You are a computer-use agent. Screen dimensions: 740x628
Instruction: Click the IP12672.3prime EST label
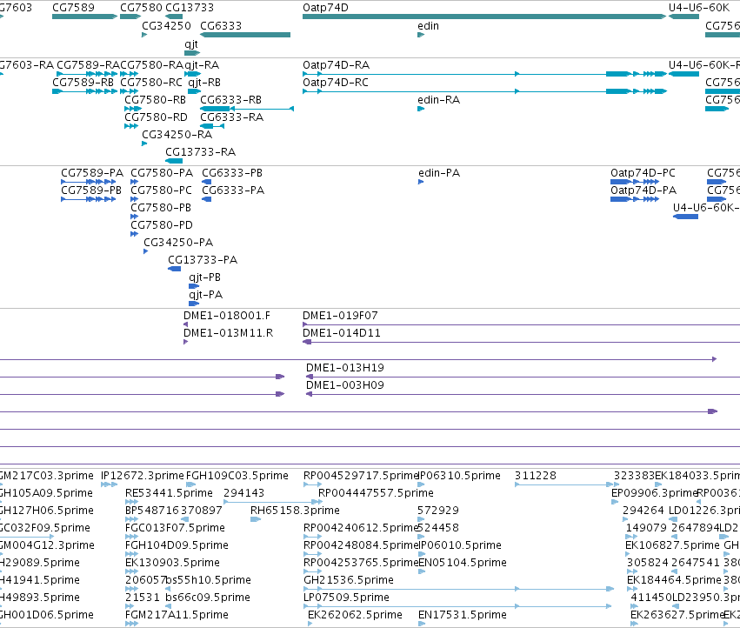click(x=142, y=476)
